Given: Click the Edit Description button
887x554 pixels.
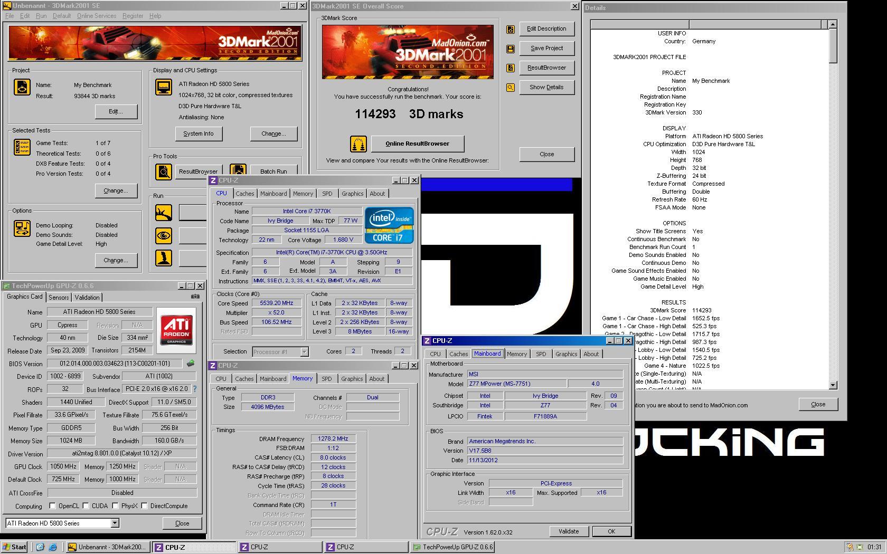Looking at the screenshot, I should coord(546,28).
